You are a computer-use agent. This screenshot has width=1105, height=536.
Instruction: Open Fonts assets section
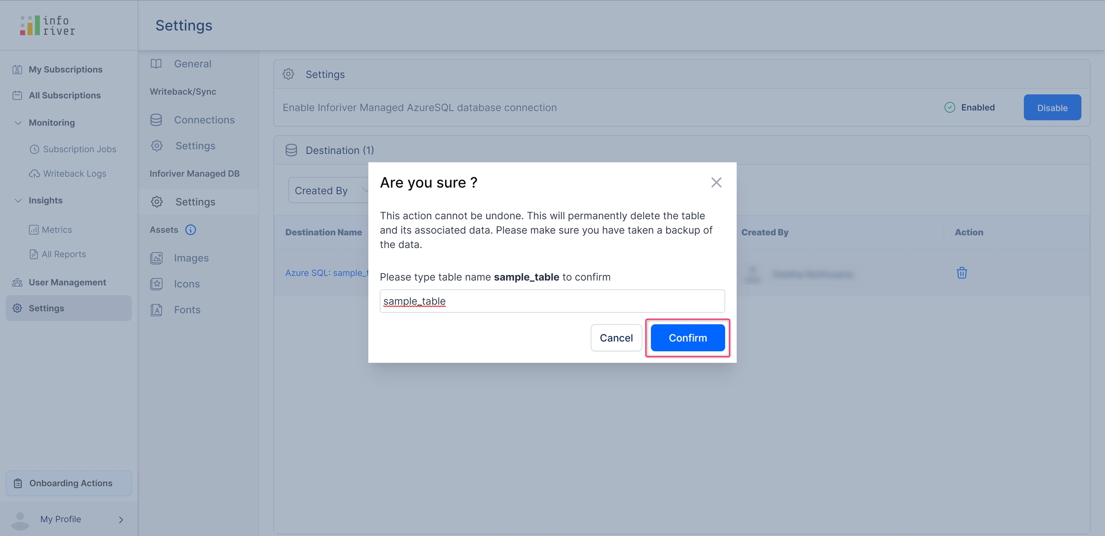(187, 310)
